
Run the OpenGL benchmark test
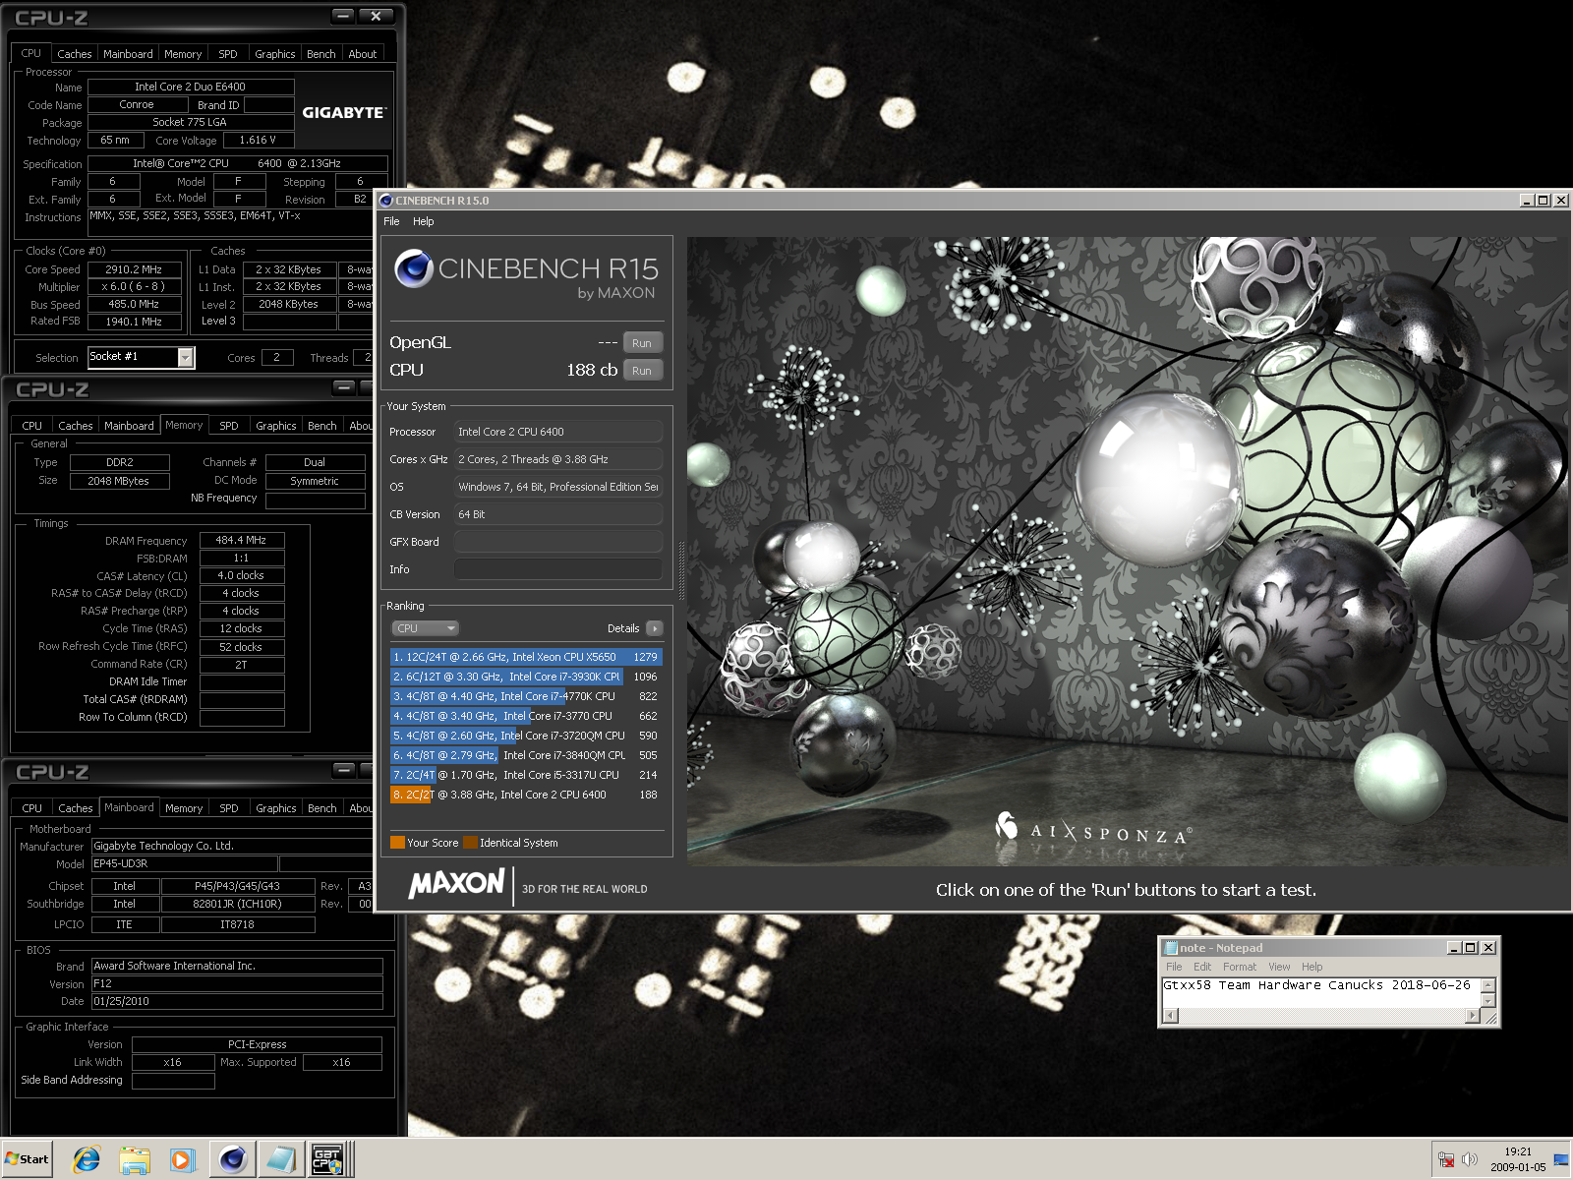point(643,343)
